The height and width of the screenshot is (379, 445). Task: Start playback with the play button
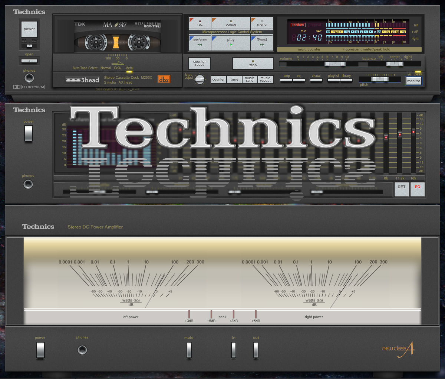231,42
